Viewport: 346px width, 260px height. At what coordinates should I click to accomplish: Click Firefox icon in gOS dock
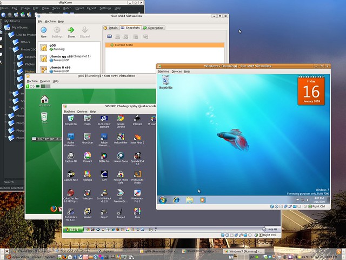54,209
